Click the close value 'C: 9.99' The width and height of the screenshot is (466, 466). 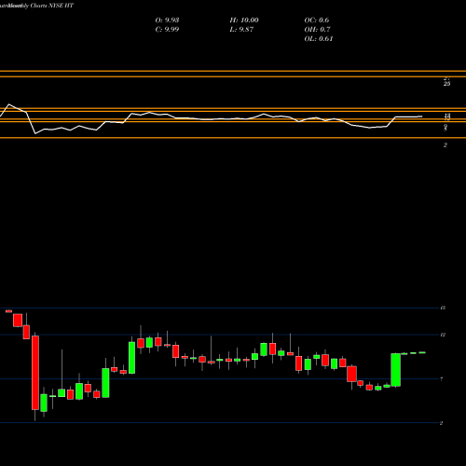[x=167, y=29]
